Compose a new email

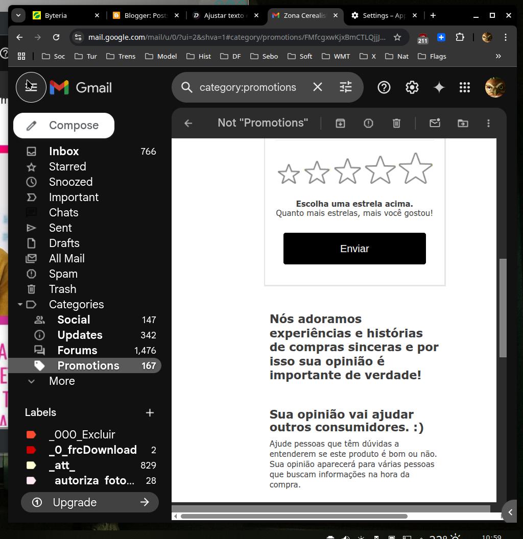click(64, 126)
